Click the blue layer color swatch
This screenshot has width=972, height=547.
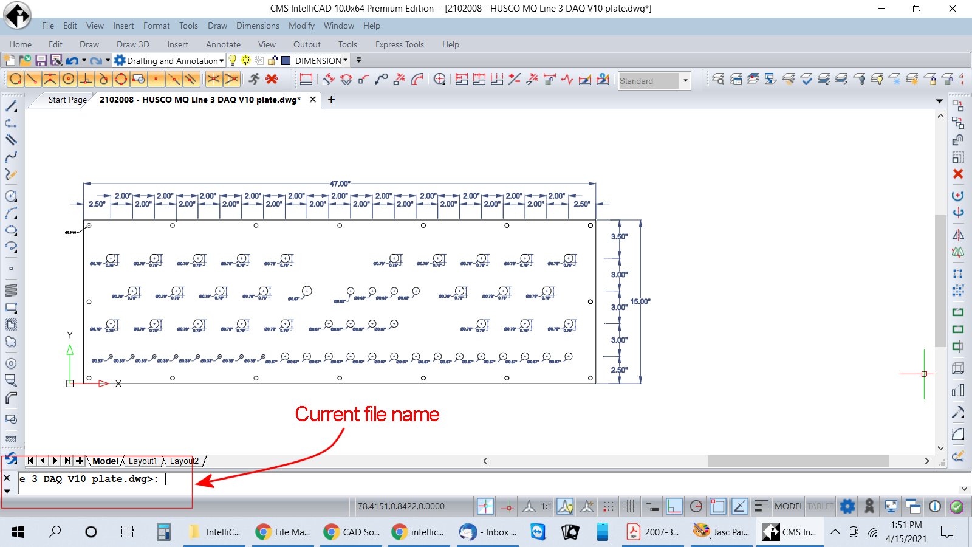pos(286,60)
